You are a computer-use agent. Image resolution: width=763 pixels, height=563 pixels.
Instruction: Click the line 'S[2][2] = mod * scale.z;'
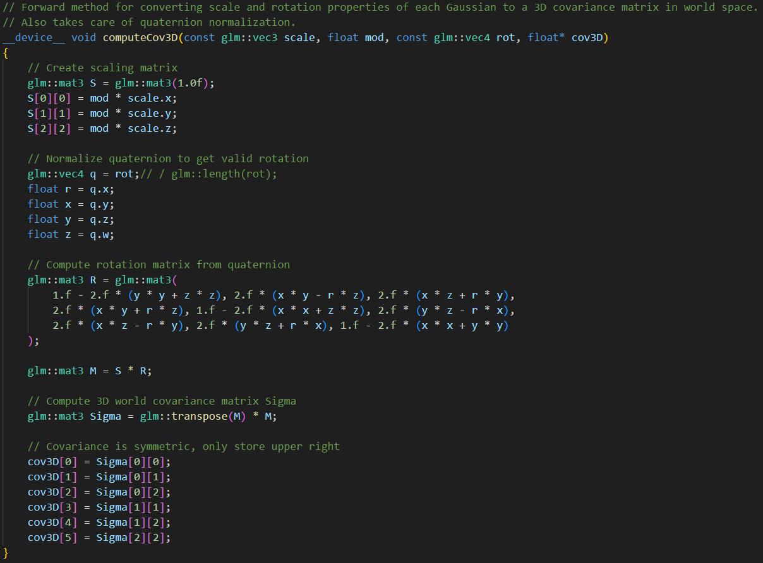click(x=102, y=128)
